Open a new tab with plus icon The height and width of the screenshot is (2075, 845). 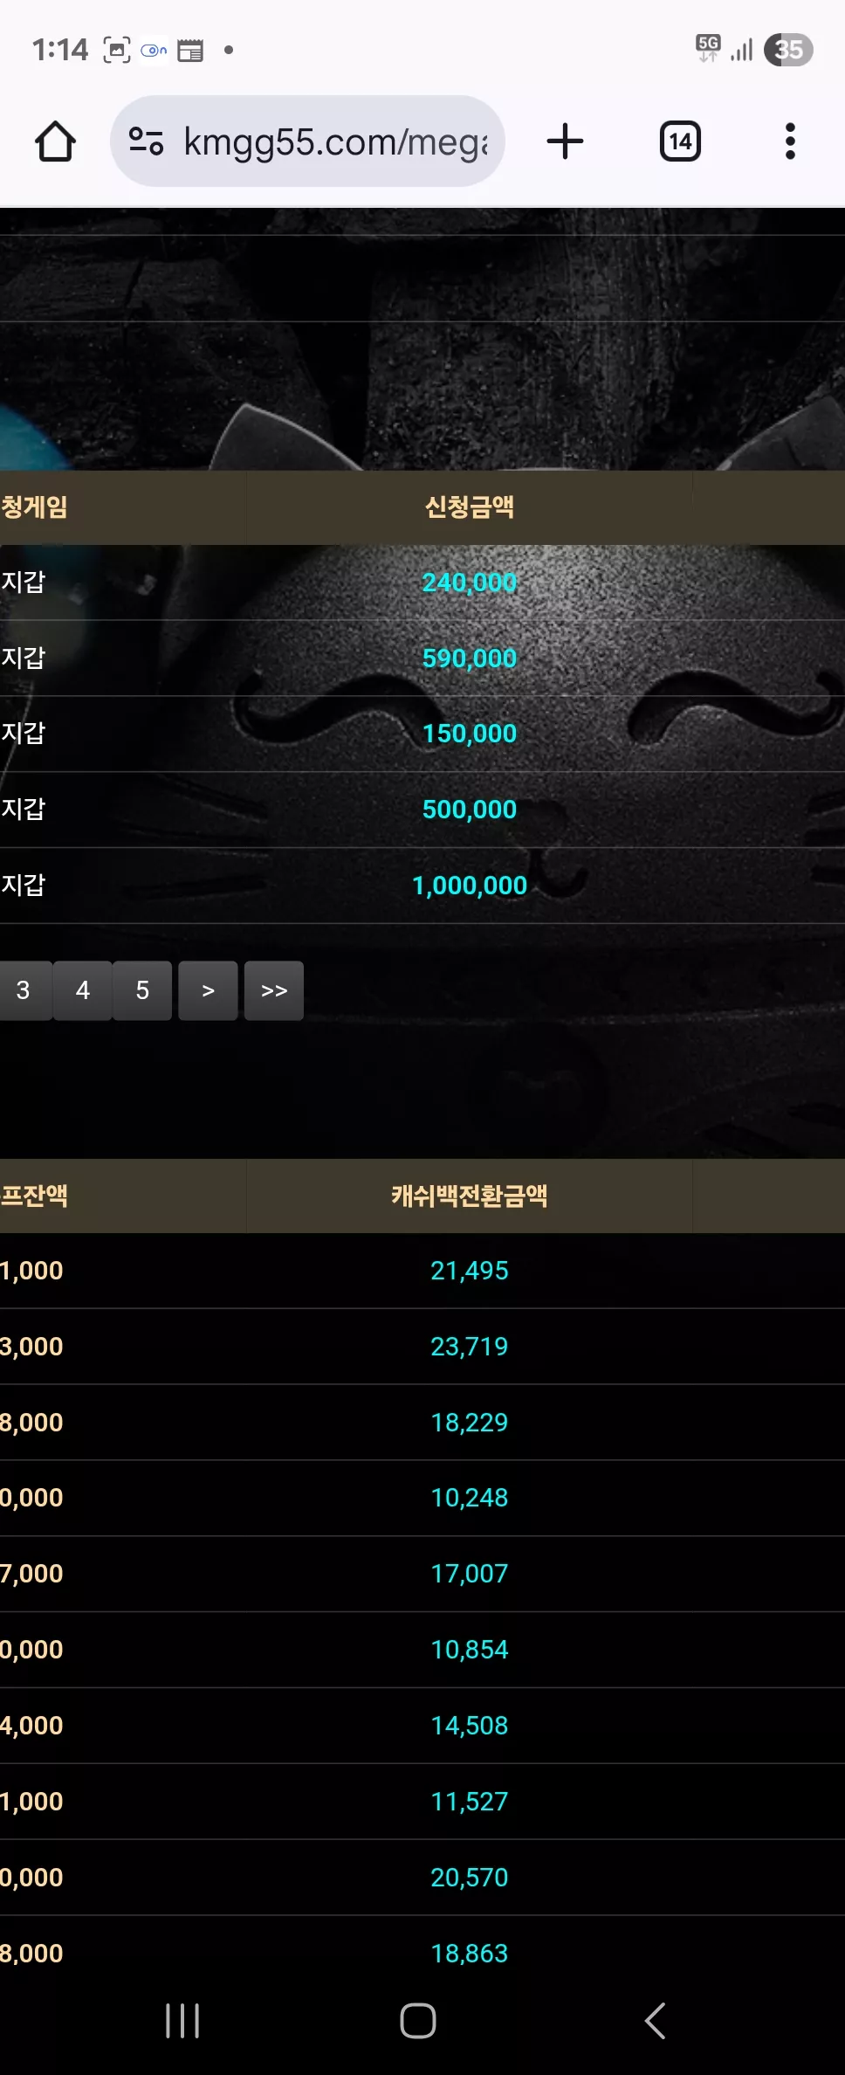[565, 141]
